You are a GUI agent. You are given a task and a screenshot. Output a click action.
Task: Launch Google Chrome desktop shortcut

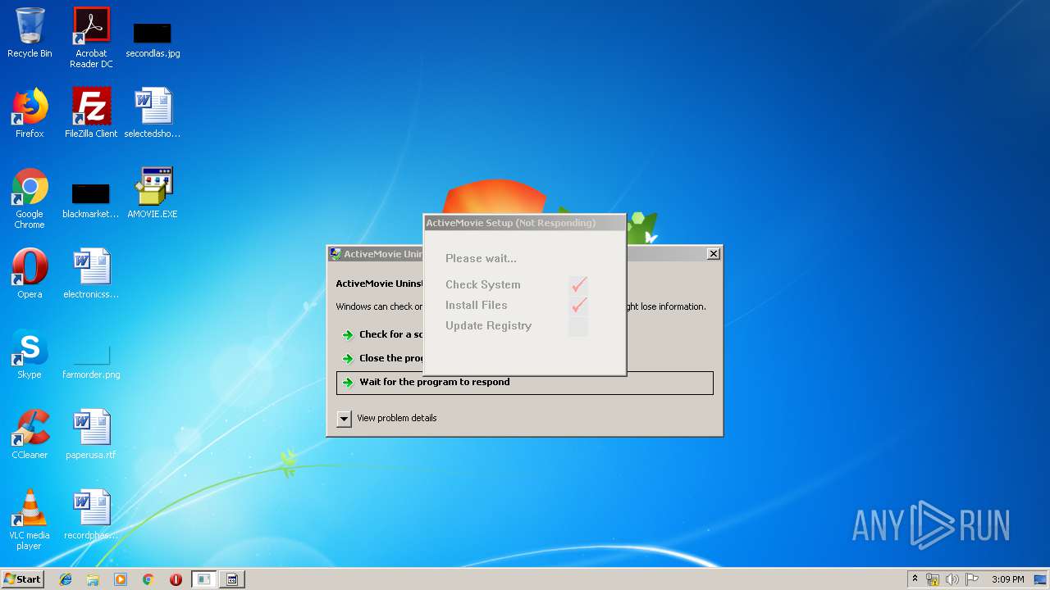coord(30,199)
